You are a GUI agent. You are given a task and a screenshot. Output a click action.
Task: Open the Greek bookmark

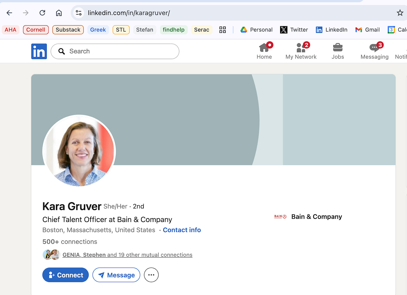coord(98,30)
